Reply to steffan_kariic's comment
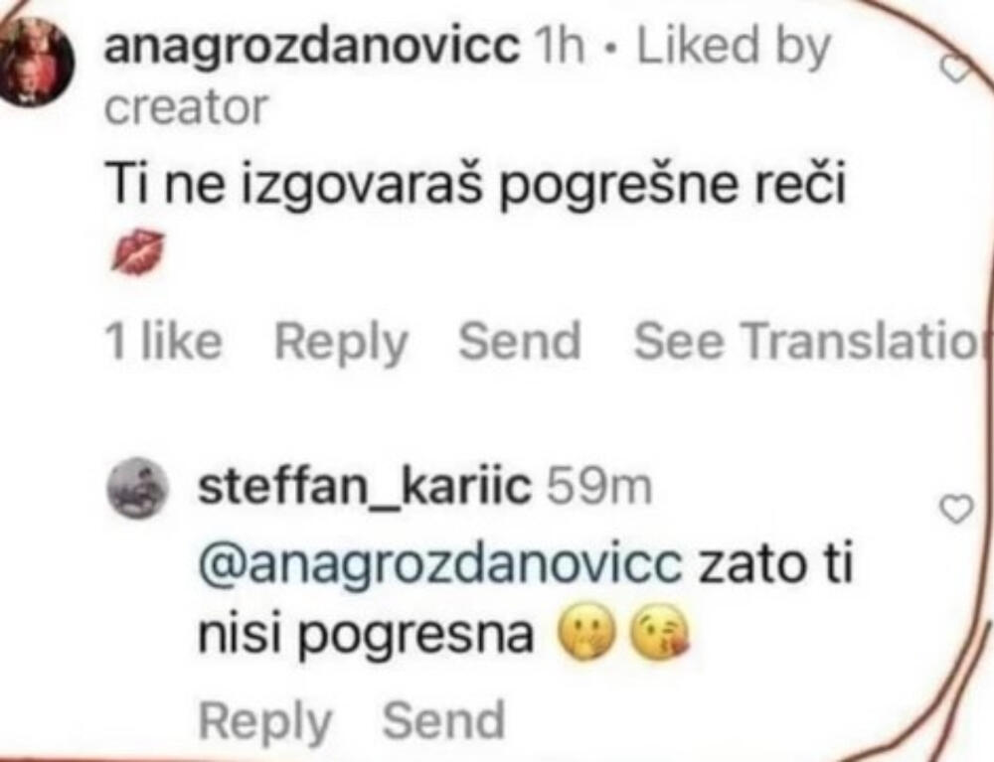The image size is (994, 762). coord(265,721)
